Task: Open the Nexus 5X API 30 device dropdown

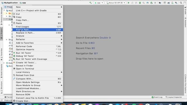Action: coord(115,3)
